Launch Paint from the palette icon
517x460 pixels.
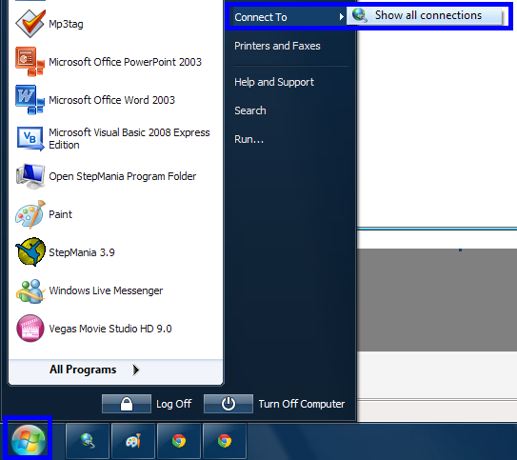pos(30,214)
